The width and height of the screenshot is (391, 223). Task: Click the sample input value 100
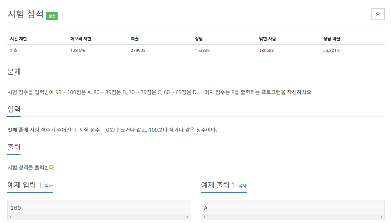tap(16, 208)
